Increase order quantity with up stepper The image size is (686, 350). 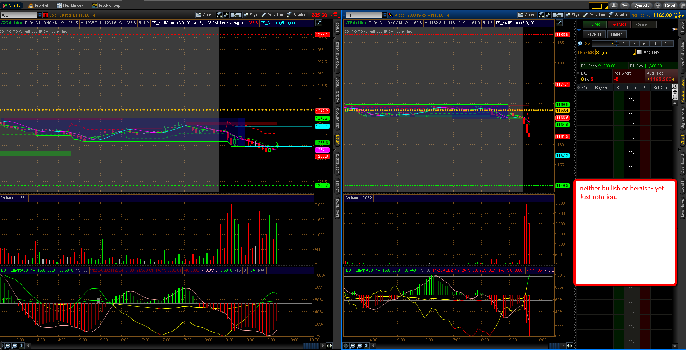coord(617,42)
